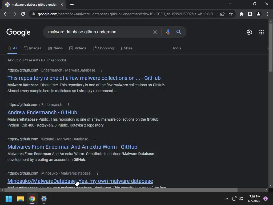
Task: View site information via the lock icon
Action: click(x=34, y=14)
